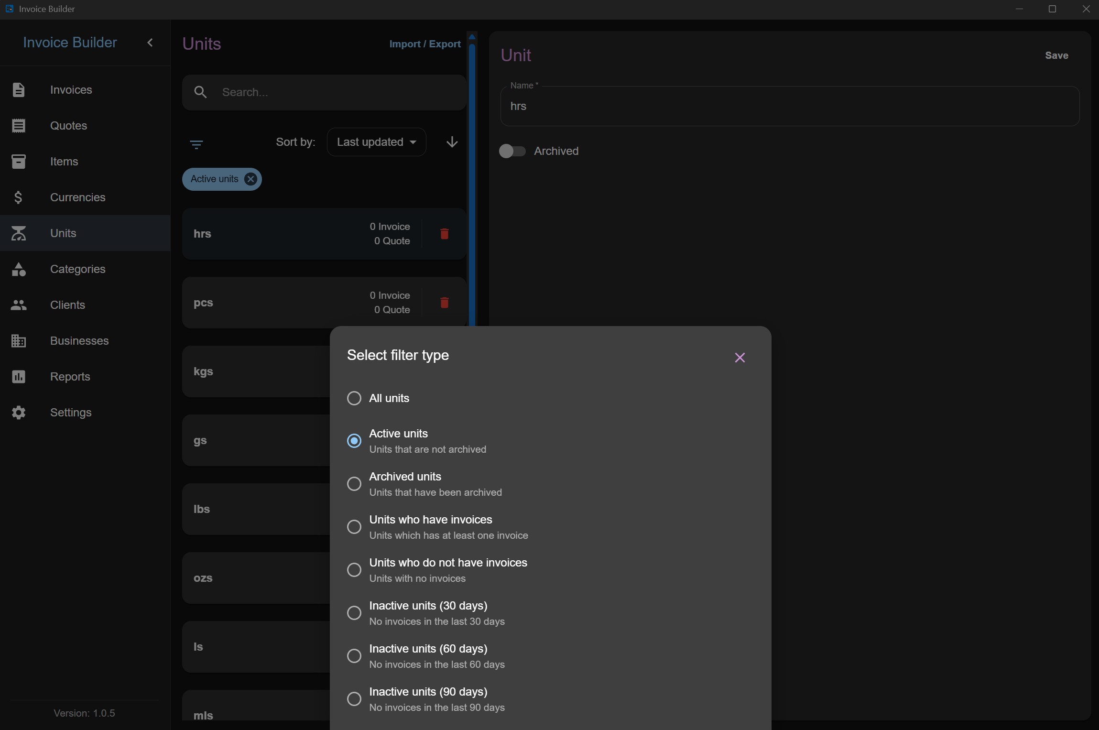Viewport: 1099px width, 730px height.
Task: Click the Invoice Builder title link
Action: pos(70,43)
